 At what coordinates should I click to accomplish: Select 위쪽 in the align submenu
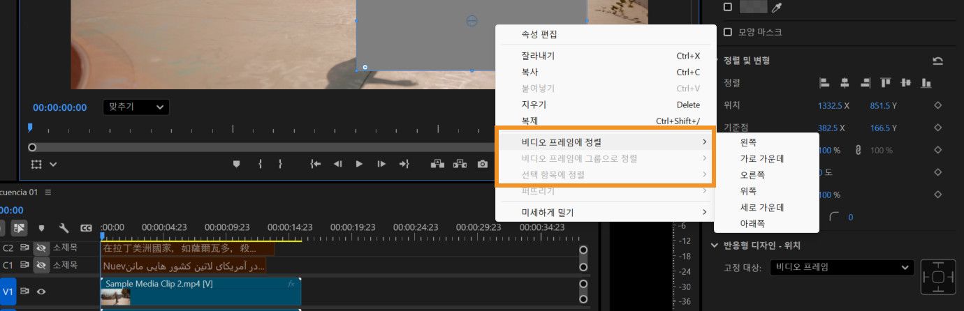click(766, 191)
